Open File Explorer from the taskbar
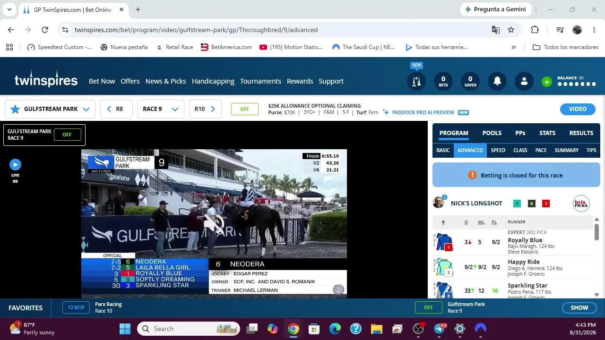Screen dimensions: 605x340 376,329
